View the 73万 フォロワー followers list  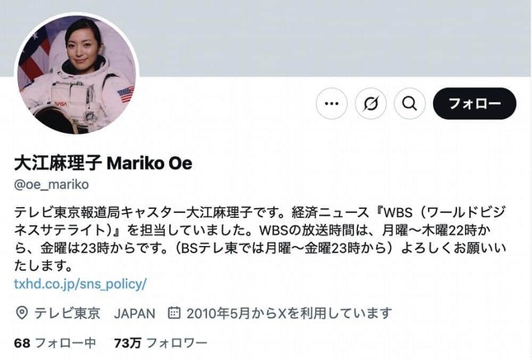pos(161,343)
